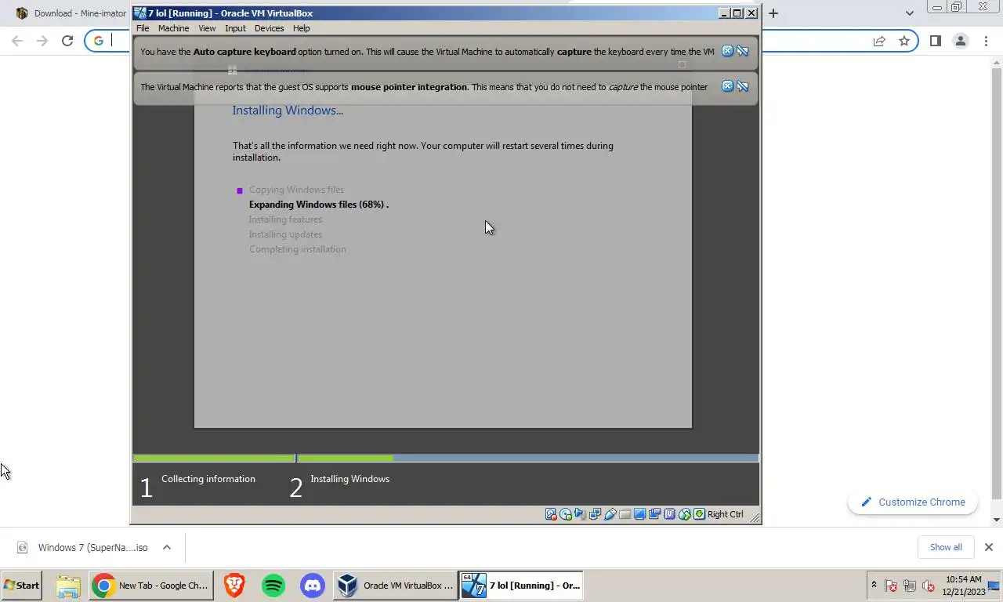Click the mouse integration indicator icon
The width and height of the screenshot is (1003, 602).
[x=685, y=514]
